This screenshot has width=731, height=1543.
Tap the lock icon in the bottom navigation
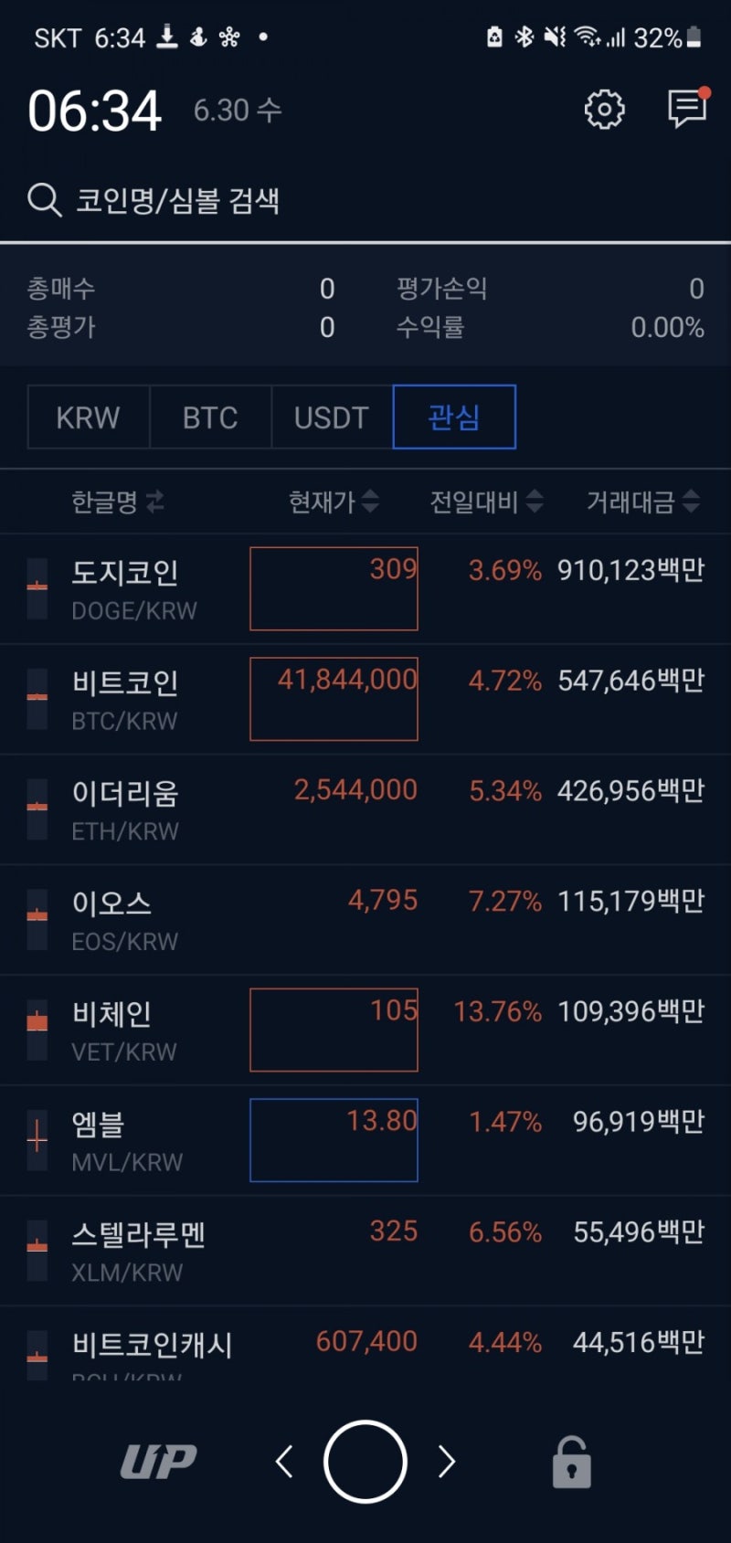click(571, 1459)
